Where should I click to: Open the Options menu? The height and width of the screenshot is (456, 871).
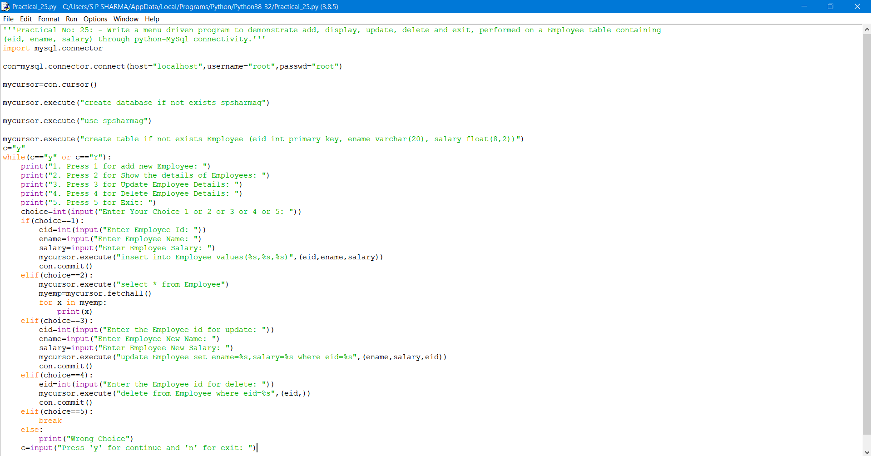point(95,19)
